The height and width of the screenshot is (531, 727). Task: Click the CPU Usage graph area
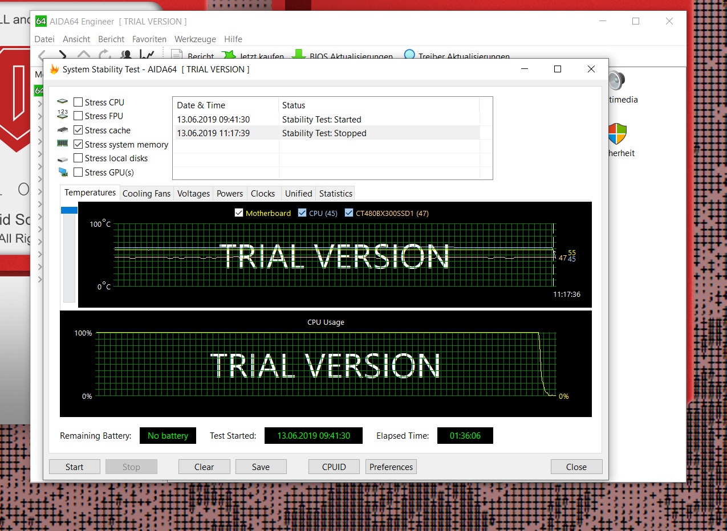point(326,363)
